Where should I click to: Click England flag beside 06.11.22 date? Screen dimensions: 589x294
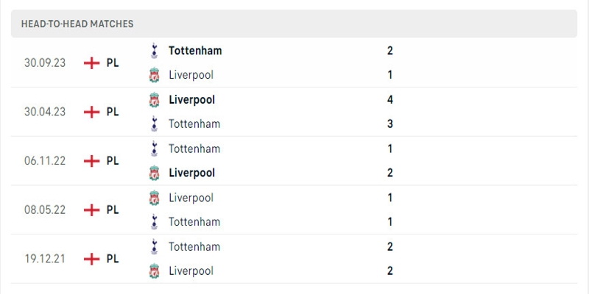point(92,161)
